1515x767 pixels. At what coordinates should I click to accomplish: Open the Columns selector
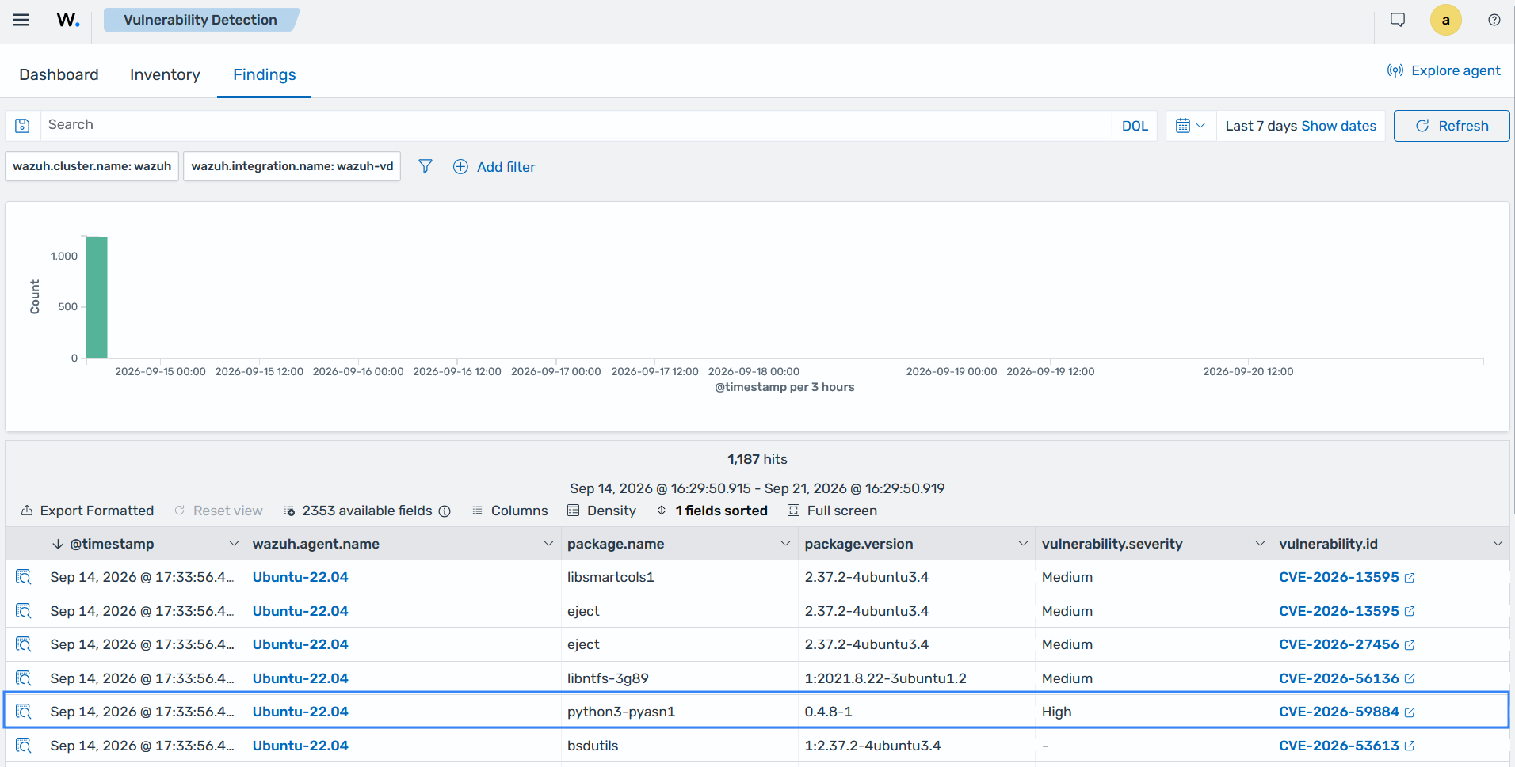(x=509, y=511)
